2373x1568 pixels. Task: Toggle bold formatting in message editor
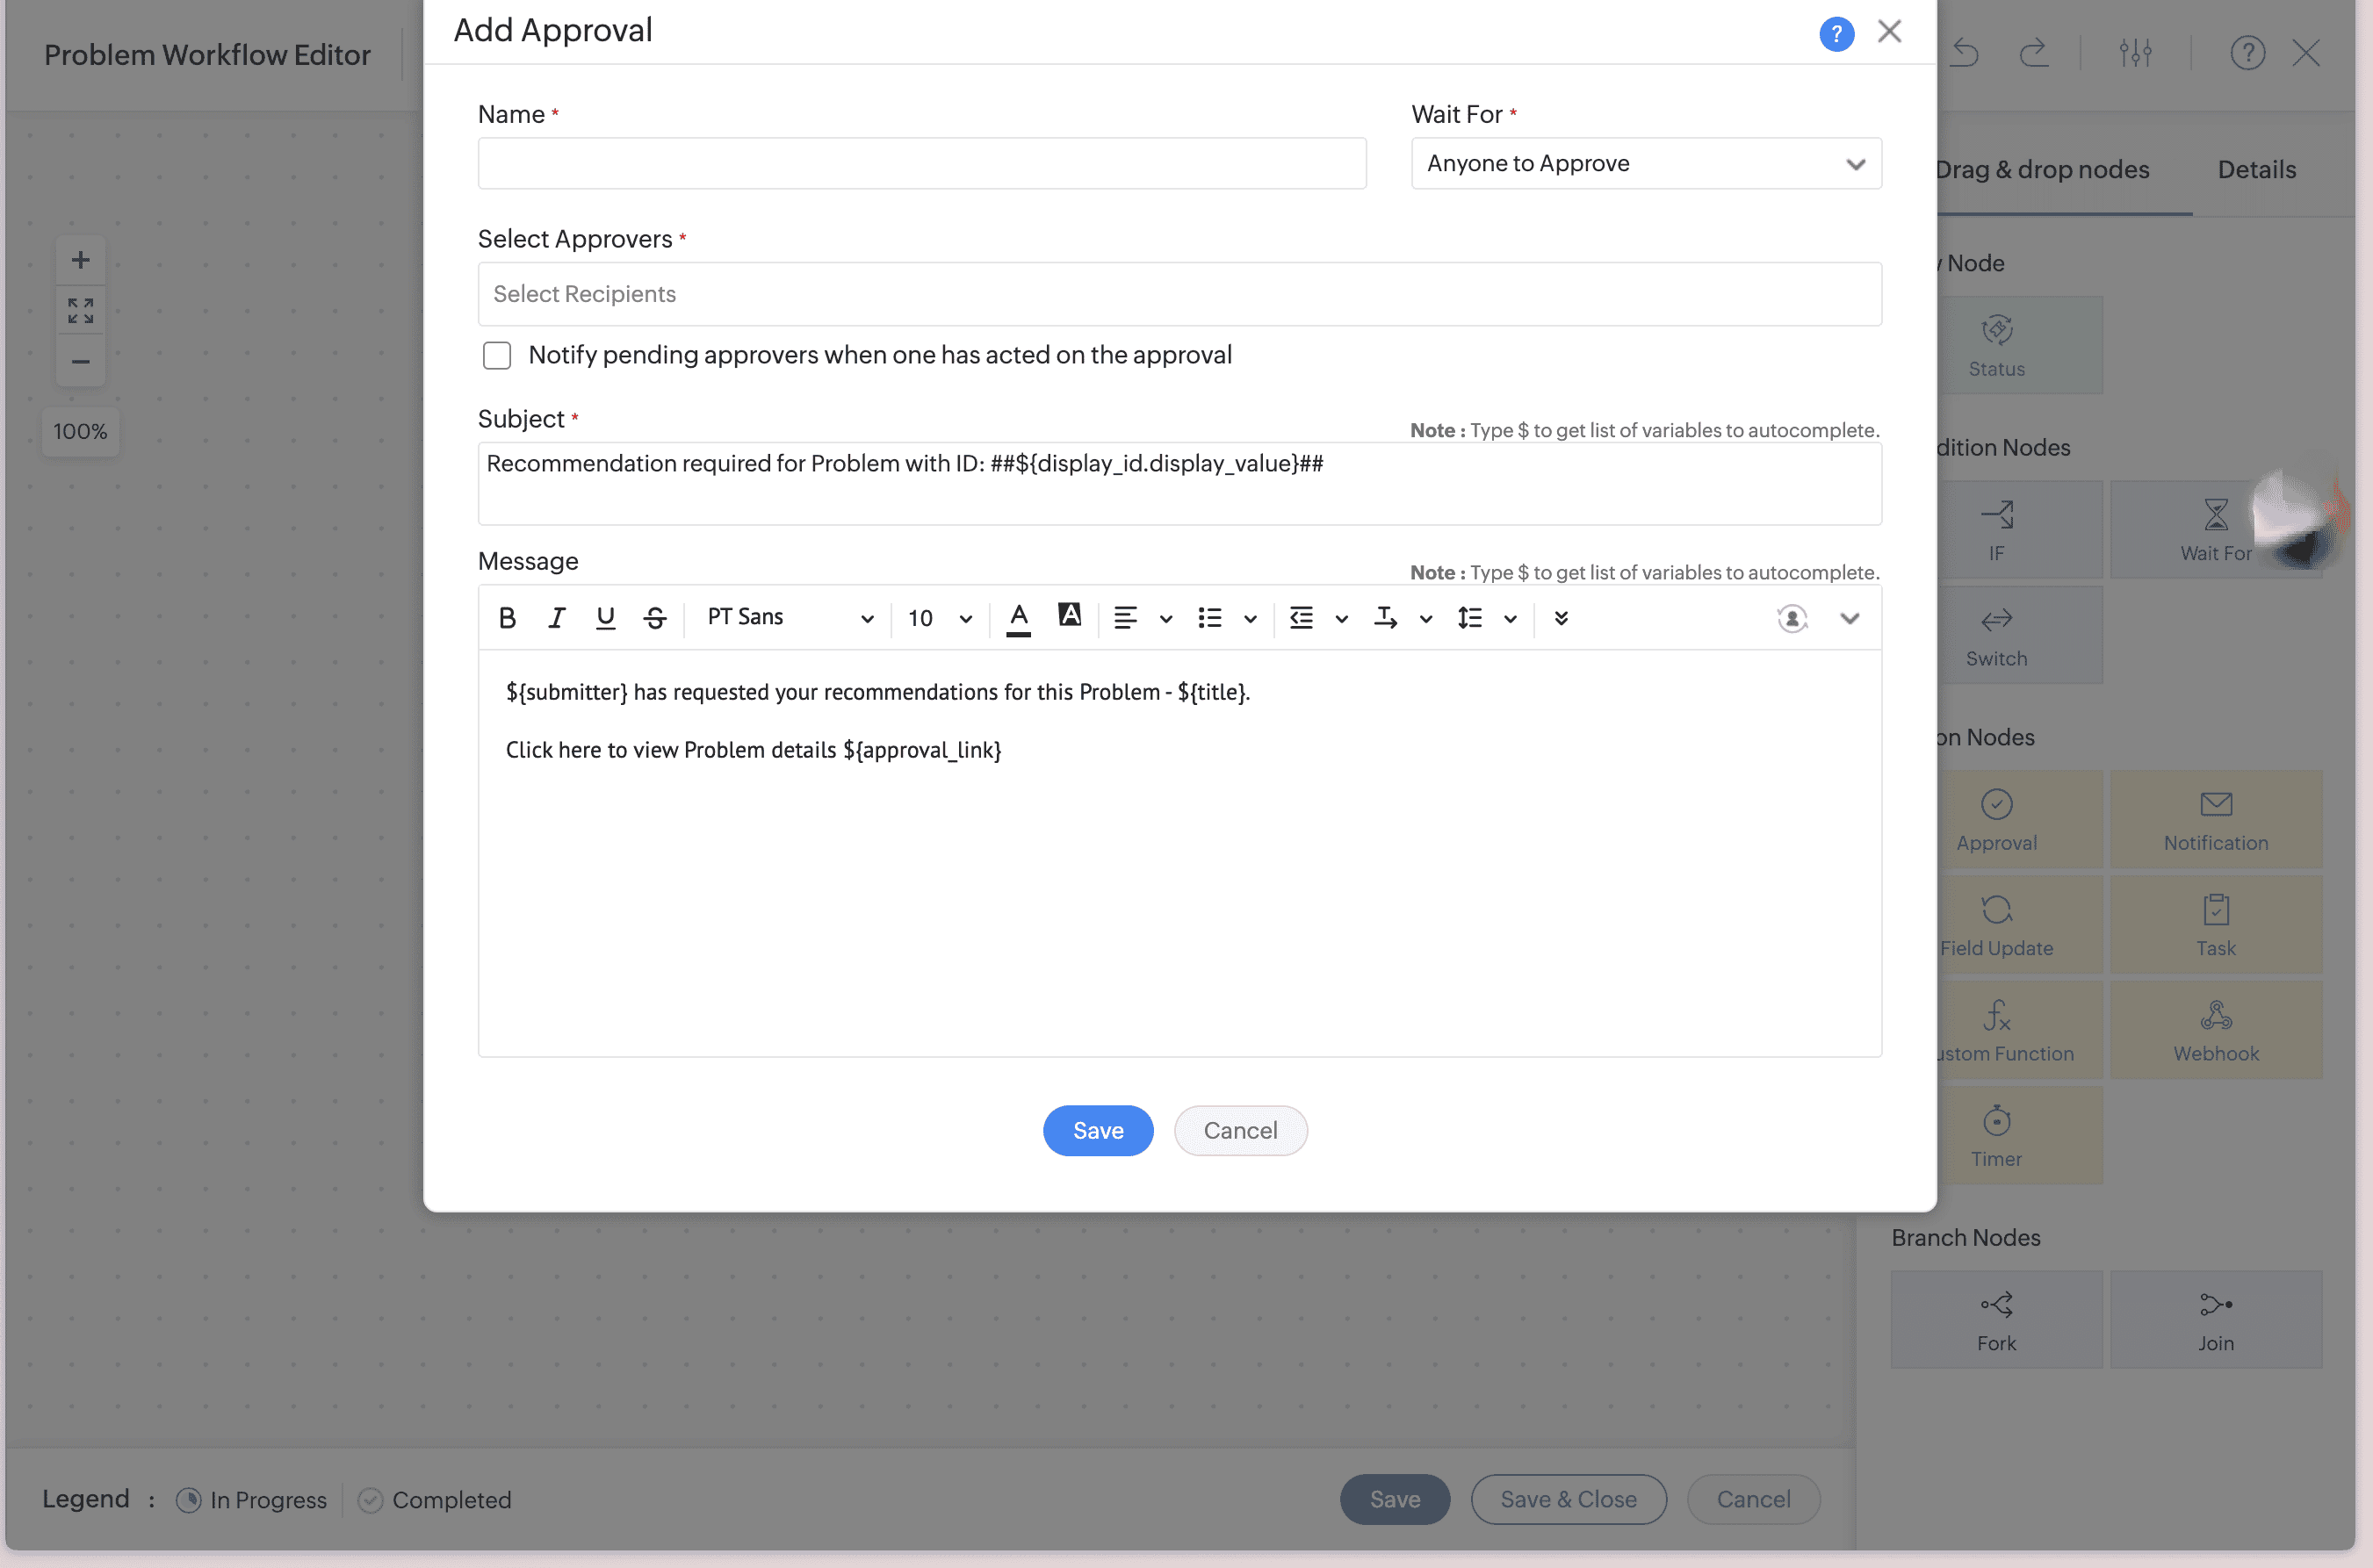coord(508,618)
